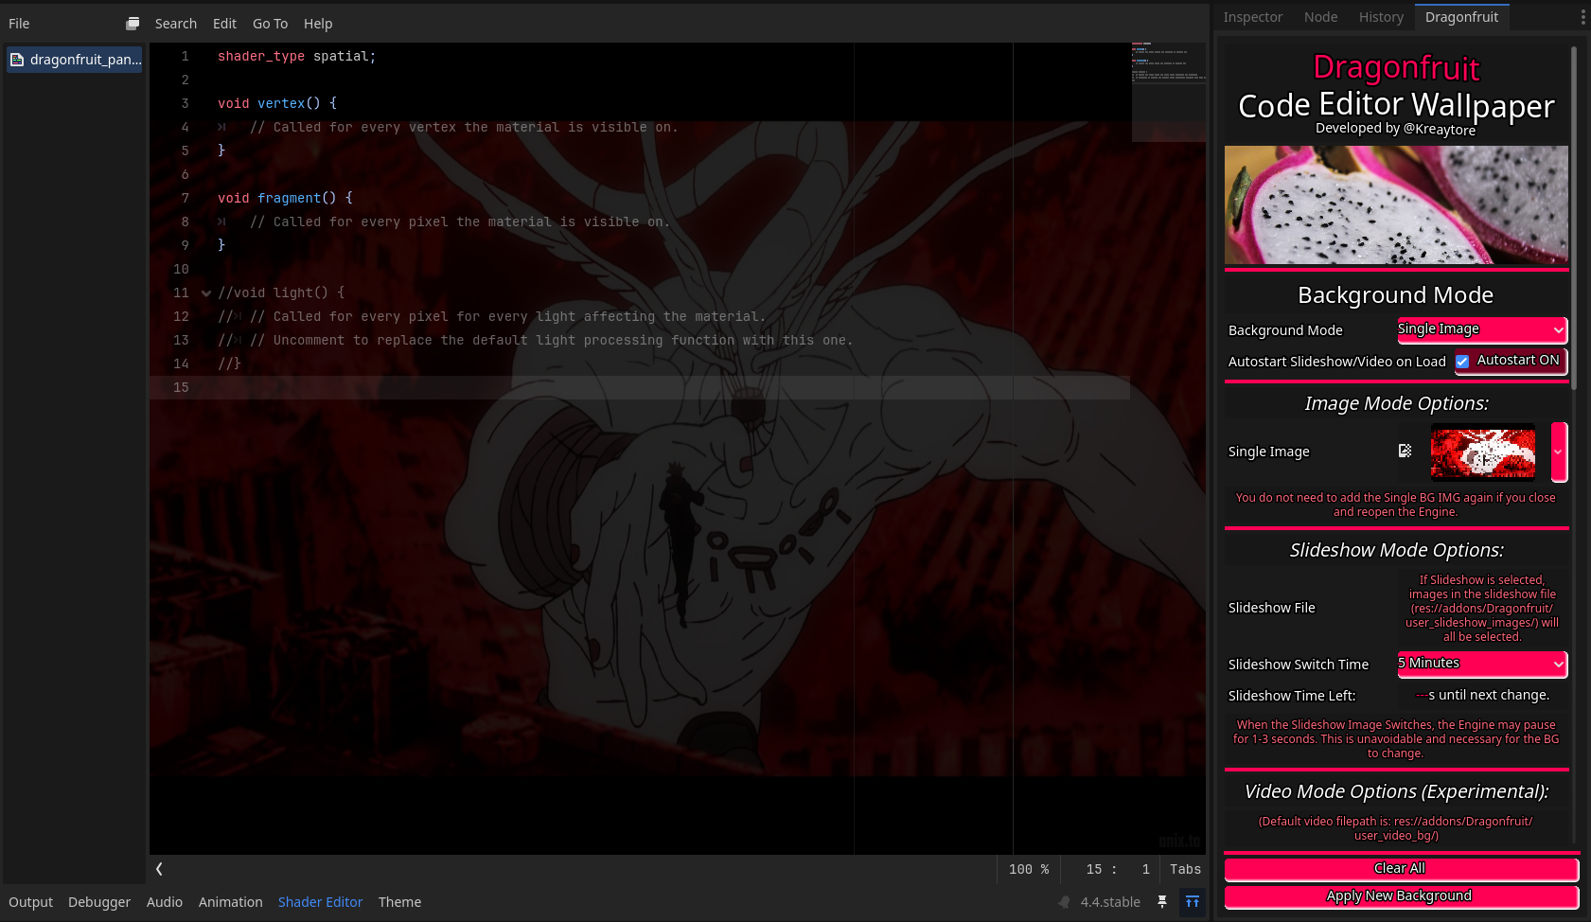Click the make floating shader editor window icon
Screen dimensions: 1591x922
coord(133,24)
